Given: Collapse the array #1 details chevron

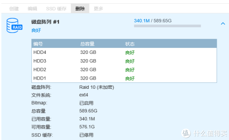Looking at the screenshot, I should [x=223, y=24].
